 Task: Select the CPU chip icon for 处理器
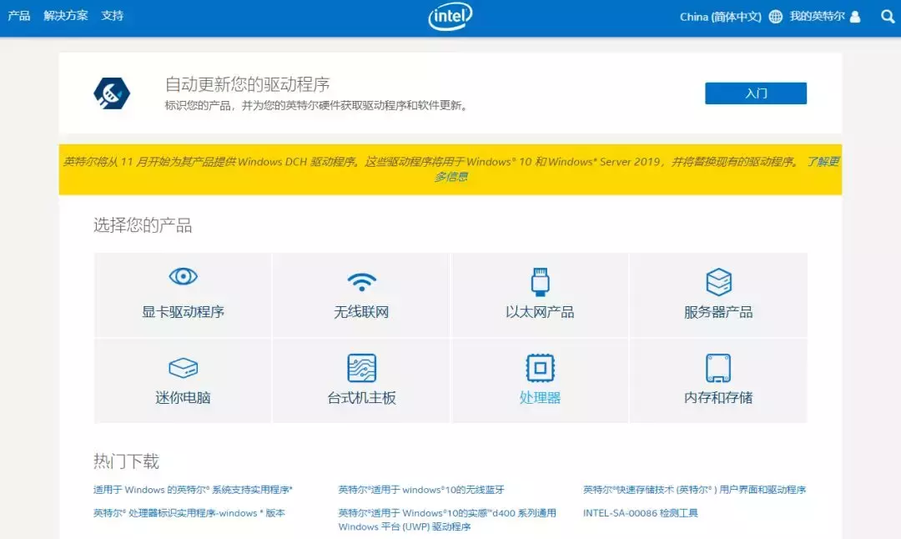540,368
